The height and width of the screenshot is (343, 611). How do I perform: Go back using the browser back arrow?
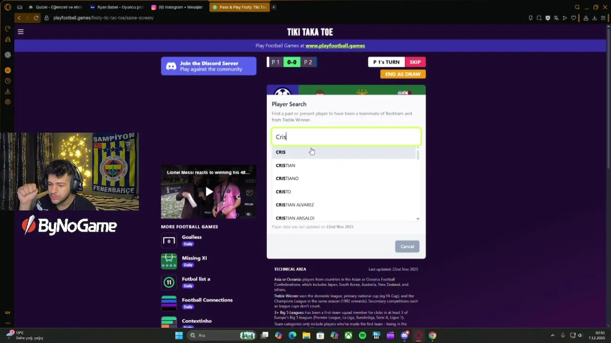[19, 18]
